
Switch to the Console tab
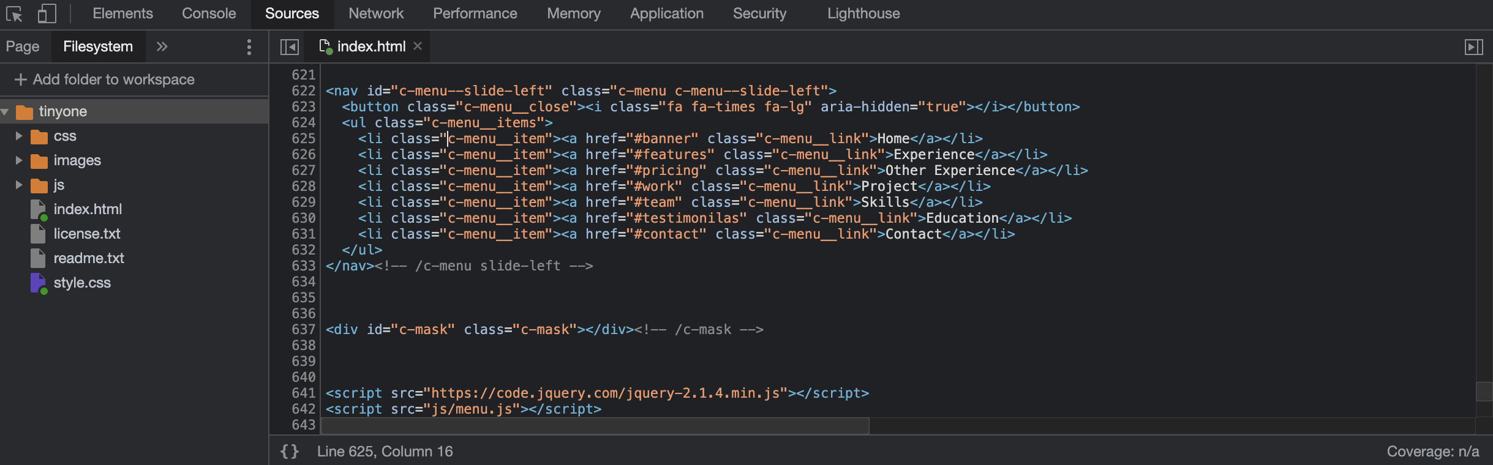point(209,13)
